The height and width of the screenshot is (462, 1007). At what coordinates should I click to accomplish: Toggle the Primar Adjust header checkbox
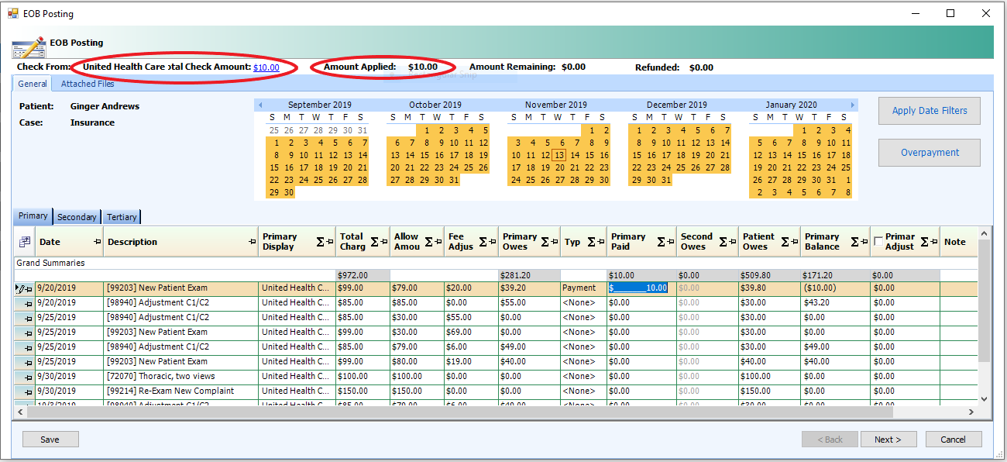878,241
